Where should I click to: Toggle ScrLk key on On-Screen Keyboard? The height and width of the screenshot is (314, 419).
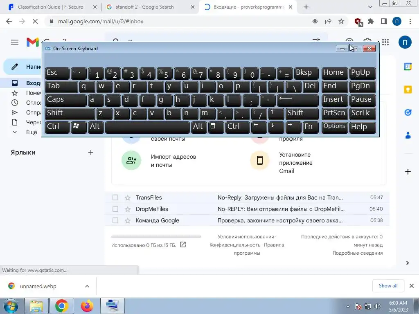363,114
